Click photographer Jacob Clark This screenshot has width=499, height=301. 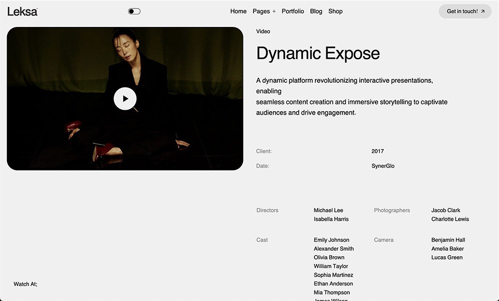click(446, 210)
